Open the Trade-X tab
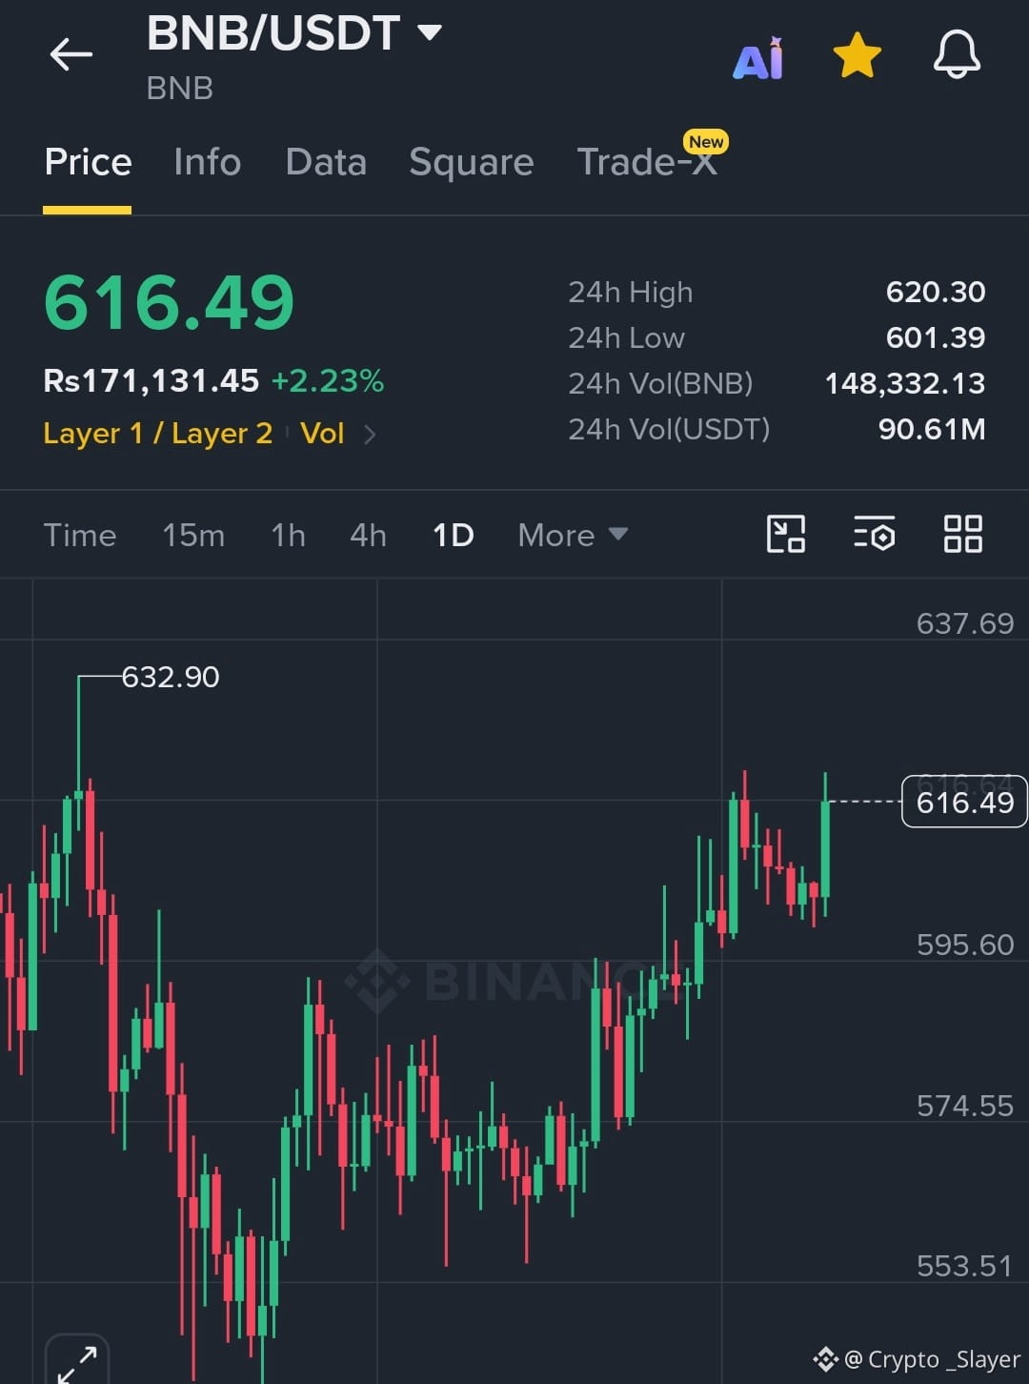The height and width of the screenshot is (1384, 1029). (647, 162)
